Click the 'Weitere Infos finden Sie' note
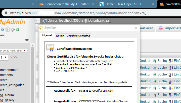181x103 pixels. click(x=88, y=82)
